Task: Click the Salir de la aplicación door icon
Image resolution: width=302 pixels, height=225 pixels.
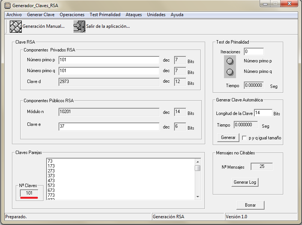Action: click(79, 27)
